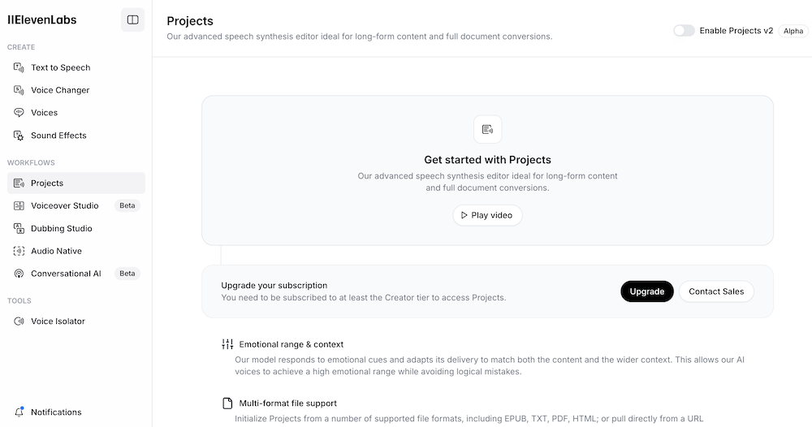Click the Contact Sales button
The width and height of the screenshot is (812, 427).
pos(716,291)
